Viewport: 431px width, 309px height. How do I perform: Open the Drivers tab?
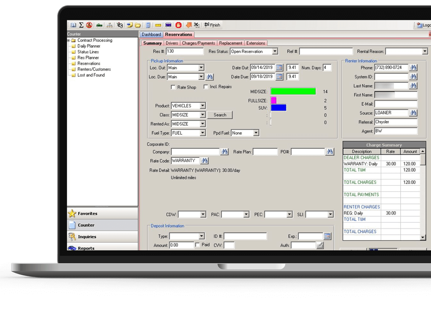pos(172,43)
